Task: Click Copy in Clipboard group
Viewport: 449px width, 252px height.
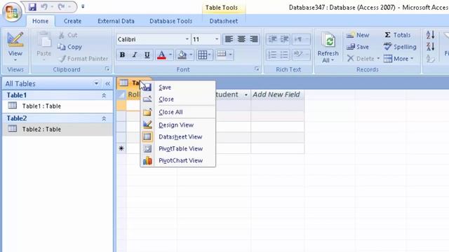Action: [69, 47]
